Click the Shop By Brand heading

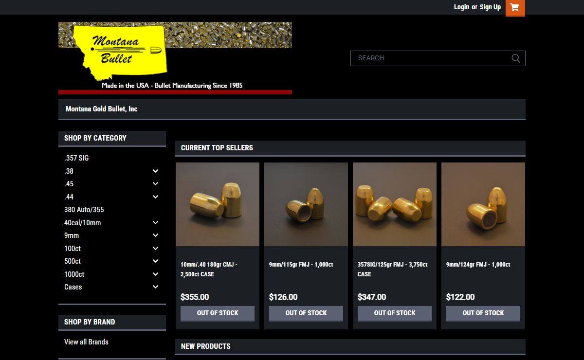[x=90, y=322]
